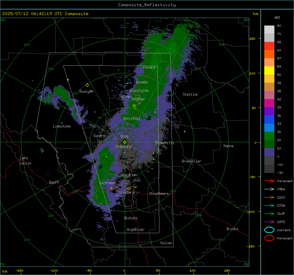This screenshot has height=275, width=294.
Task: Click the Olds label
Action: pos(124,136)
